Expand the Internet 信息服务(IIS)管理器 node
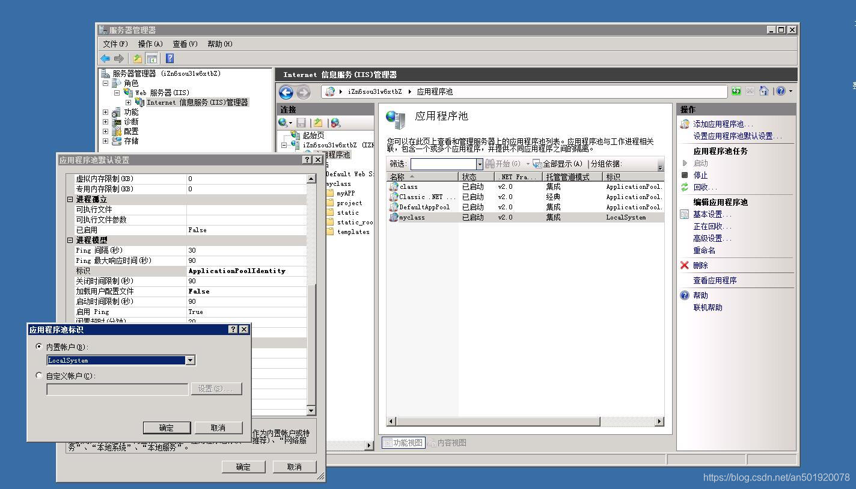 pos(128,102)
